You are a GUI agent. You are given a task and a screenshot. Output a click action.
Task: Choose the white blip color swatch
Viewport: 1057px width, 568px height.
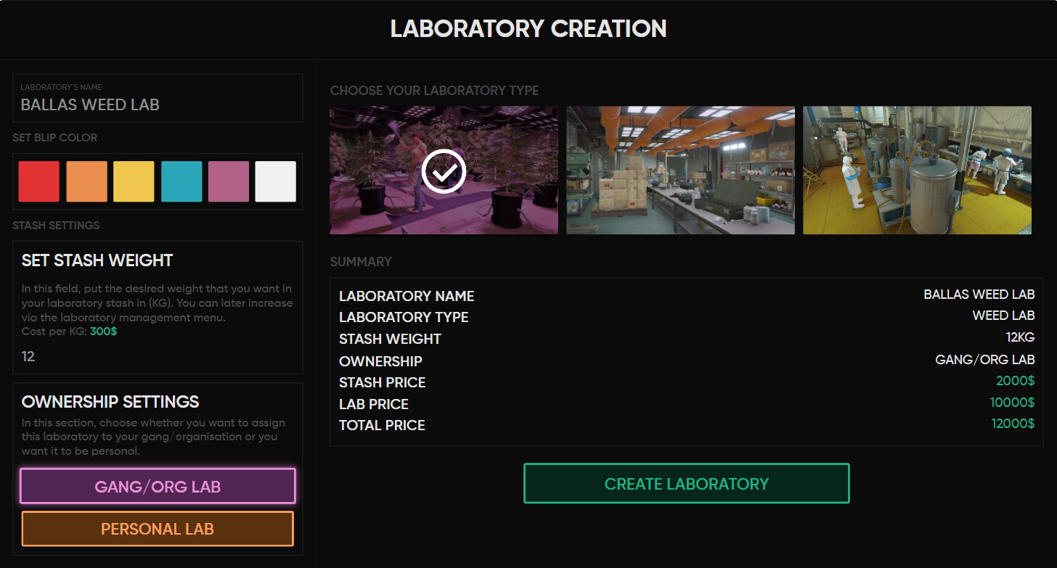[275, 181]
